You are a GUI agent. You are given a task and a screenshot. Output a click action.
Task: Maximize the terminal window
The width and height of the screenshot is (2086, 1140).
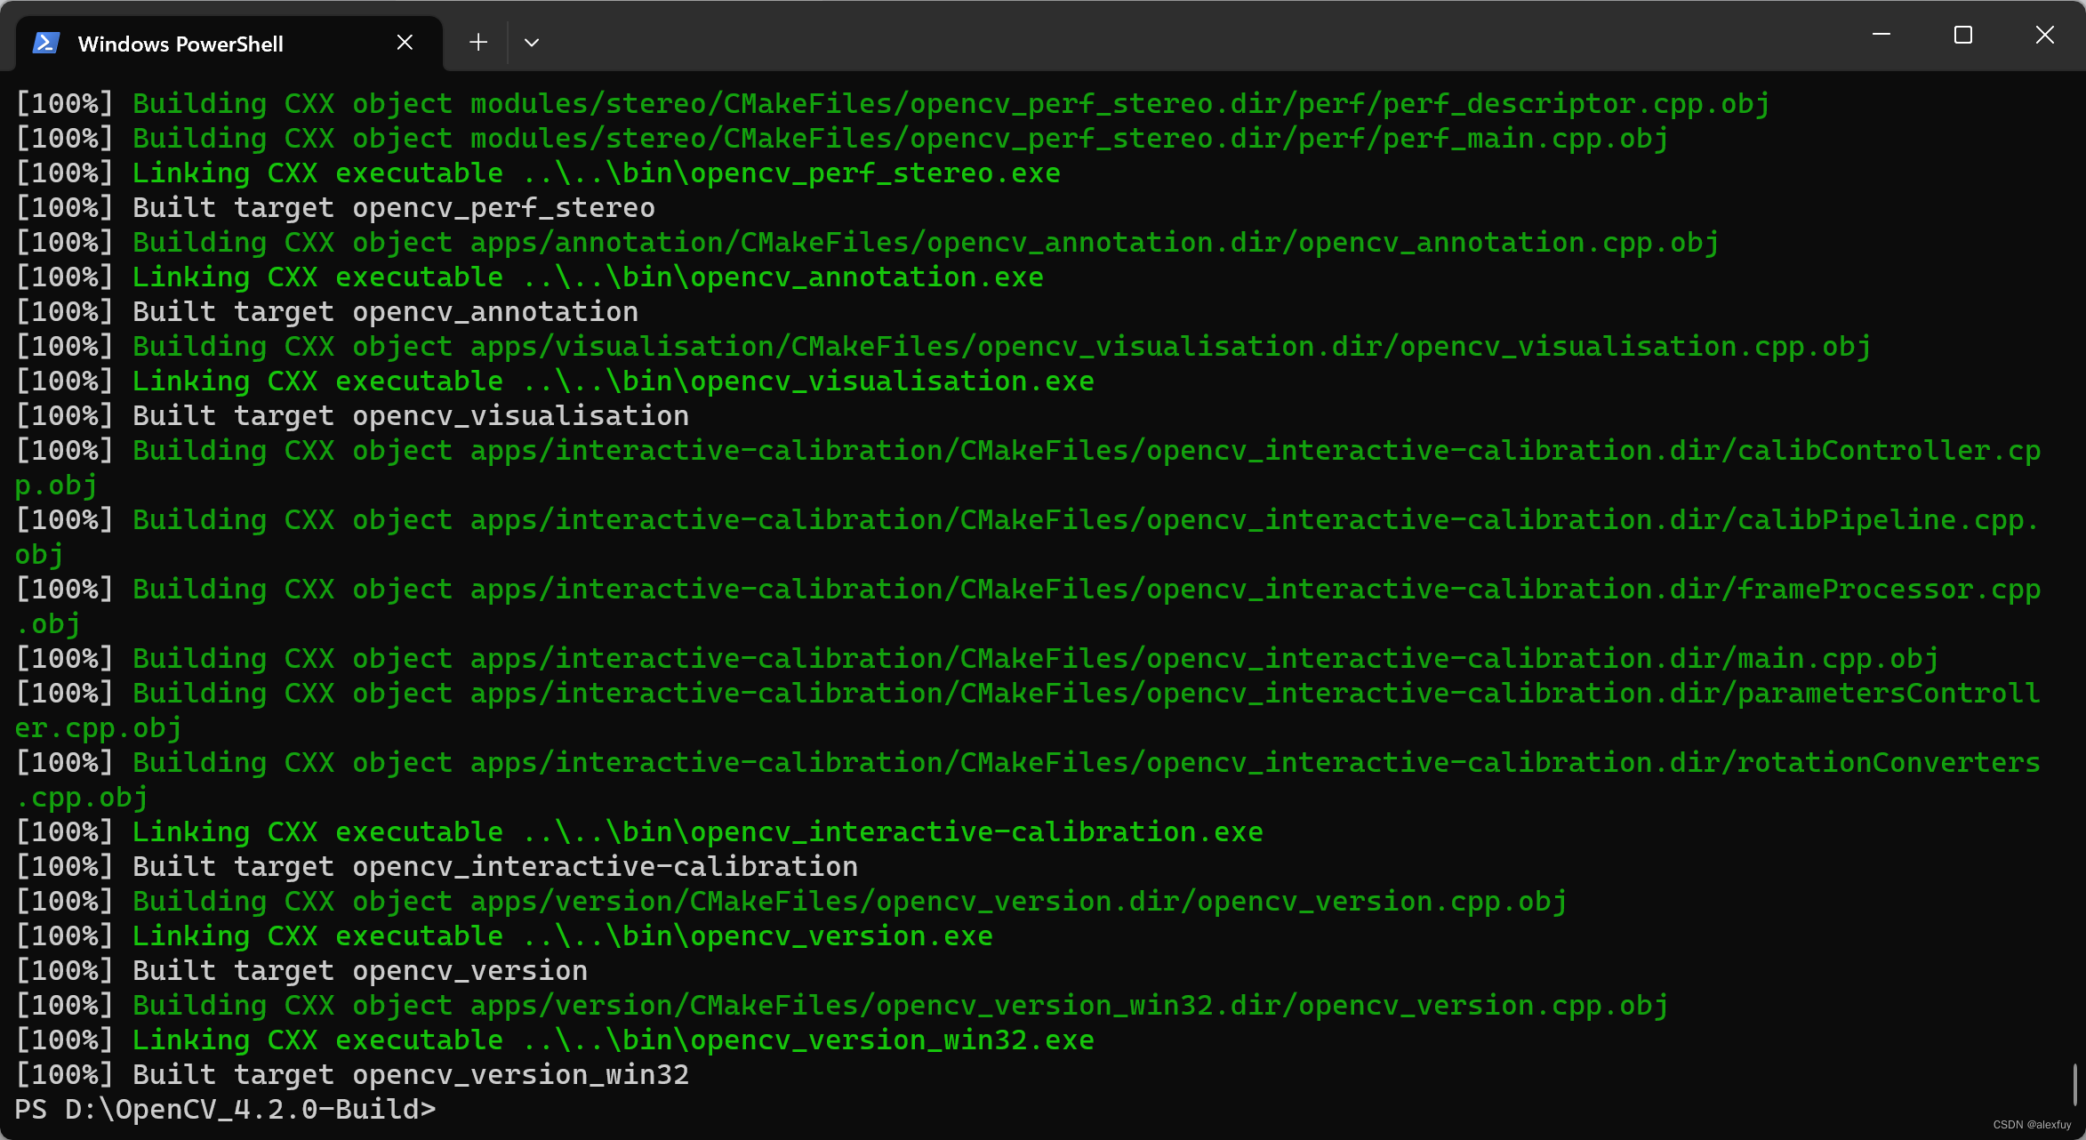coord(1963,35)
